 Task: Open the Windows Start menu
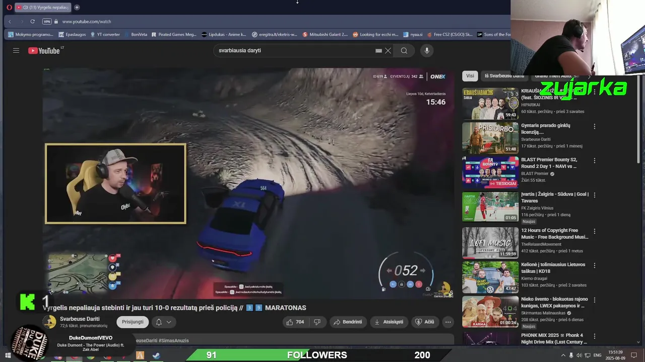click(x=8, y=356)
